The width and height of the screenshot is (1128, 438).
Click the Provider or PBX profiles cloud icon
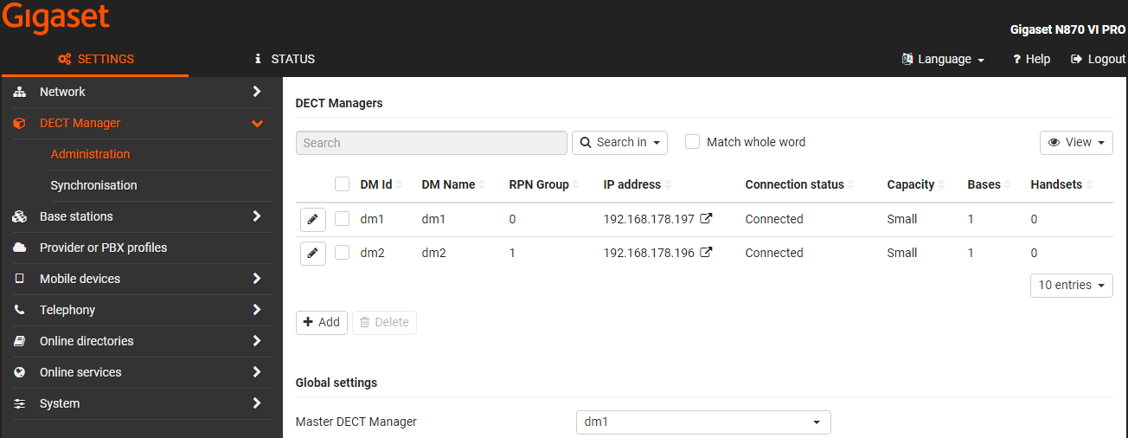(x=20, y=248)
